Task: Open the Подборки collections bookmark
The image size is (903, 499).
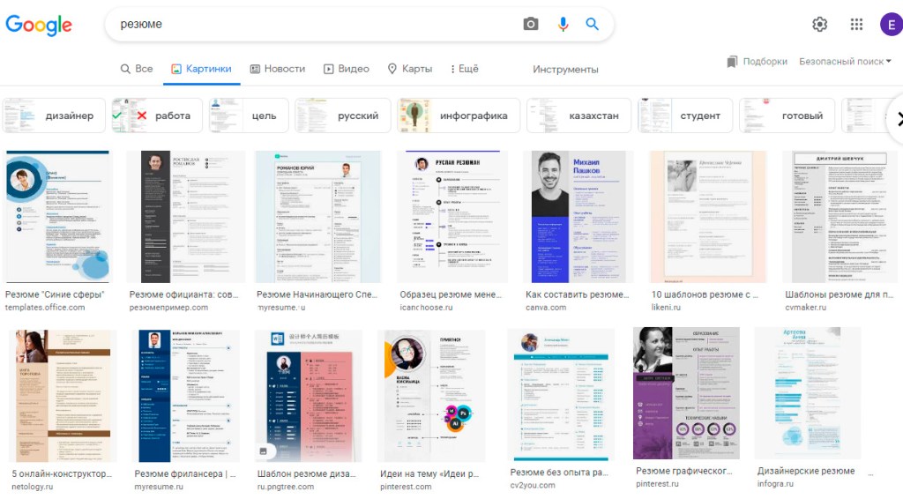Action: [x=757, y=62]
